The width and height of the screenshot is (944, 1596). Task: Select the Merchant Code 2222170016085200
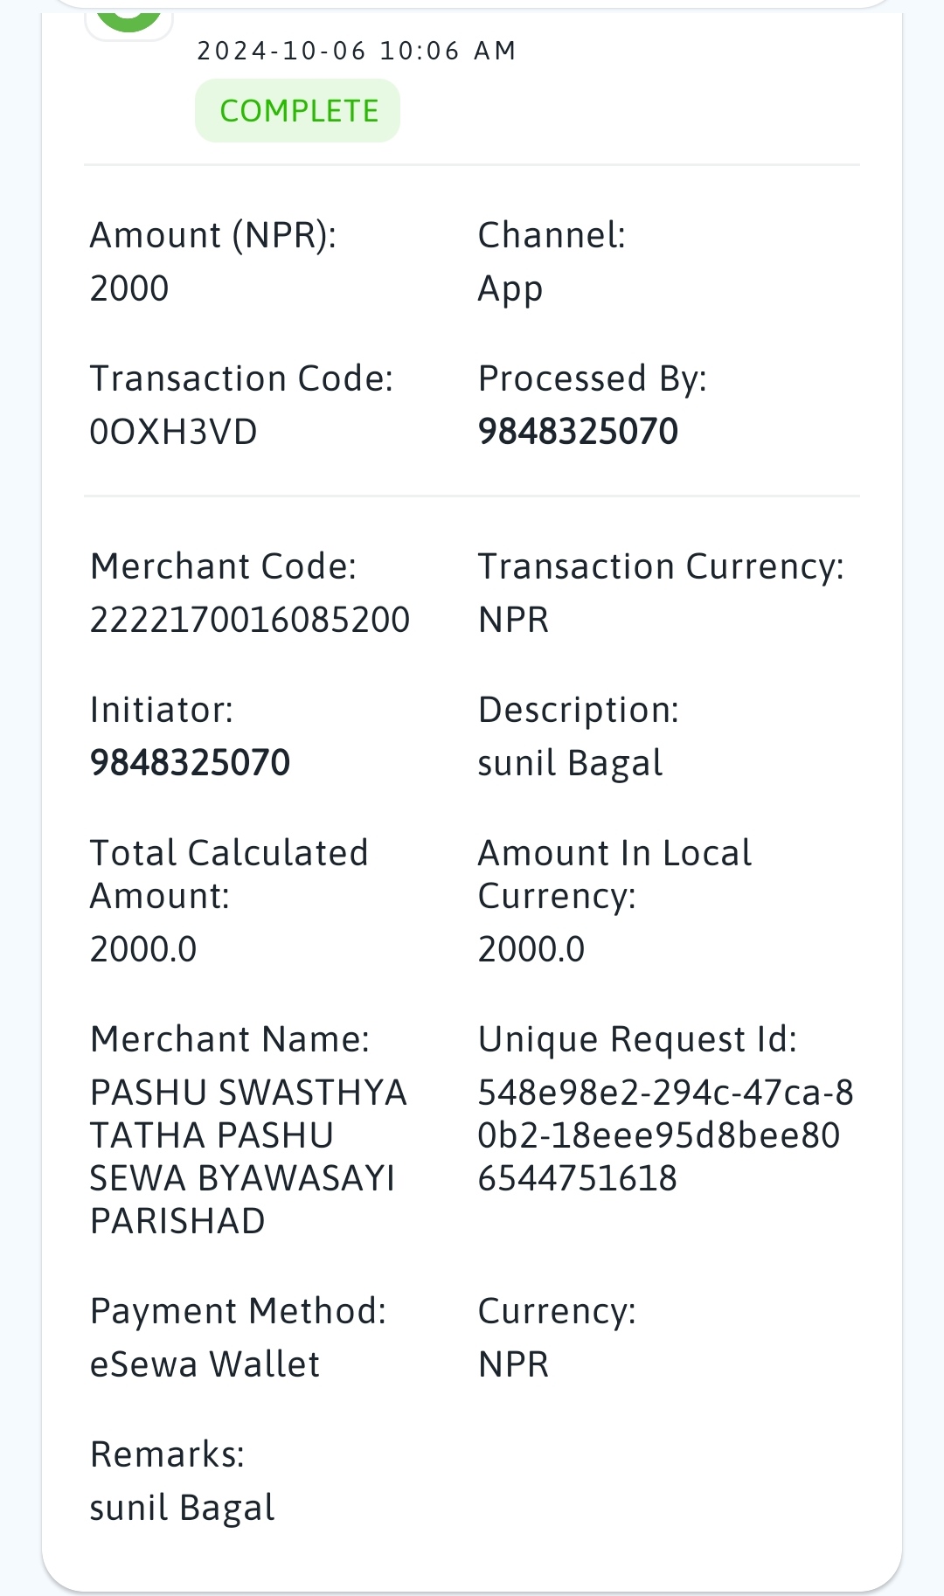pos(250,620)
